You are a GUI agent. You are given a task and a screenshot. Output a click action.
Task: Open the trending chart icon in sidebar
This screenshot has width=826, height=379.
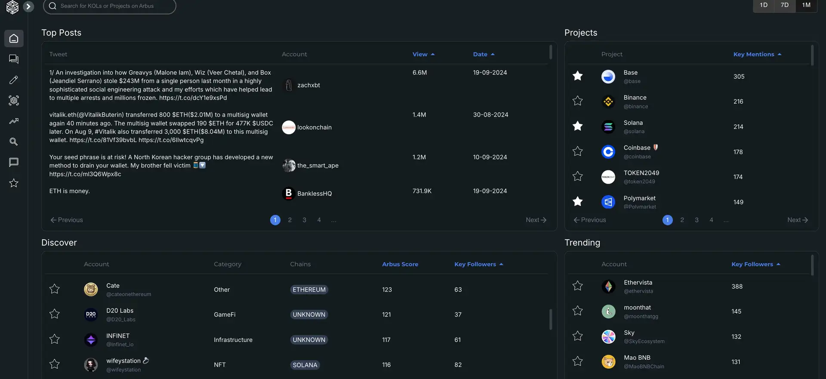pyautogui.click(x=14, y=121)
